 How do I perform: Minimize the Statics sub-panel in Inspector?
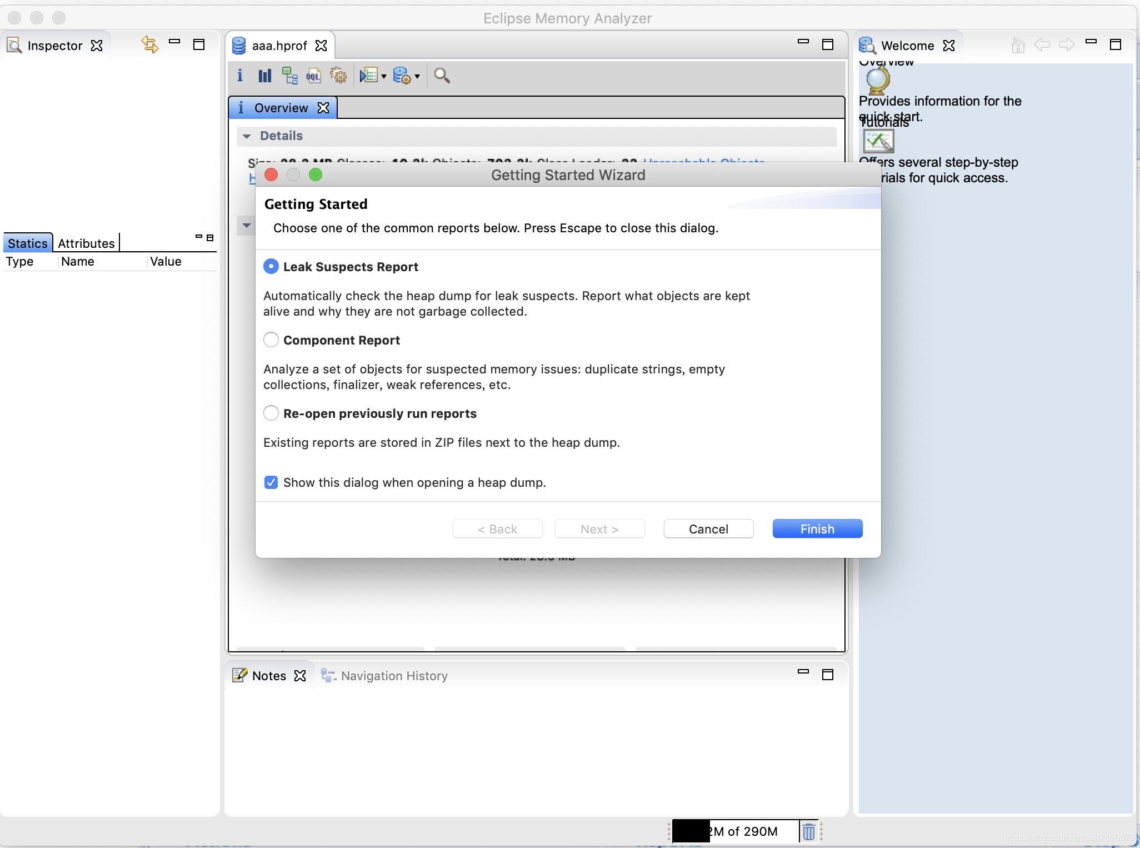[199, 236]
